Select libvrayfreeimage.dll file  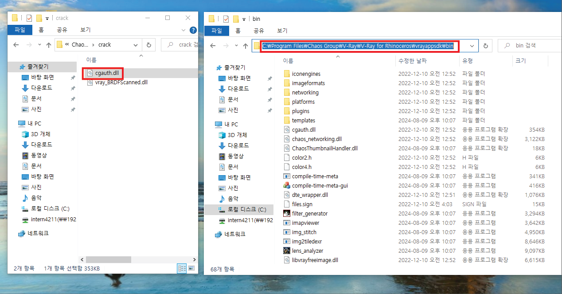pyautogui.click(x=315, y=260)
